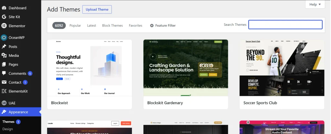Click the Contact notification badge

tap(25, 82)
